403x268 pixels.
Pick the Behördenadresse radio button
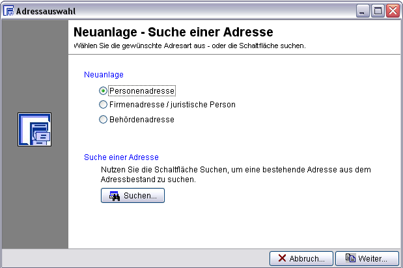pos(103,119)
